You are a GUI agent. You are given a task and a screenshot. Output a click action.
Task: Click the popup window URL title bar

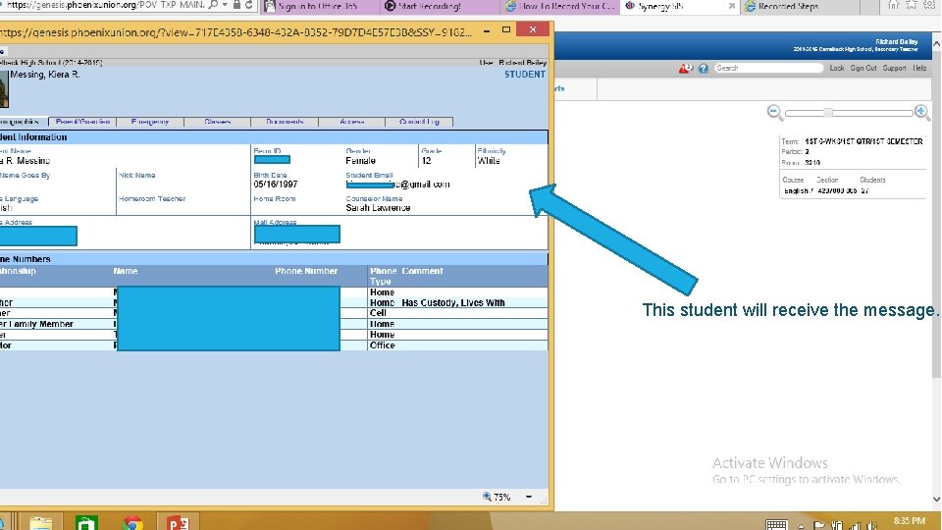[x=235, y=32]
